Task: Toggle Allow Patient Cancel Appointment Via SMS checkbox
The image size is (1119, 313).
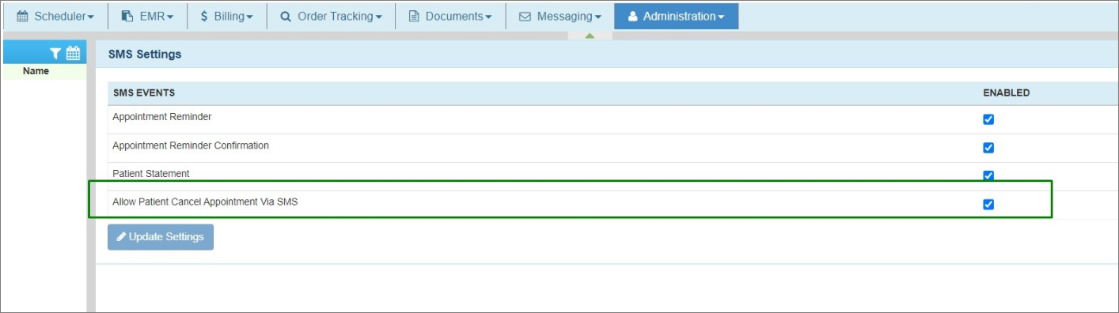Action: point(988,204)
